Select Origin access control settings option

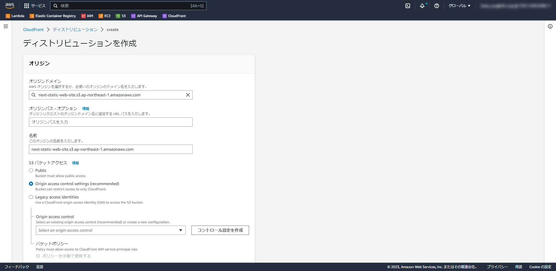[x=31, y=184]
